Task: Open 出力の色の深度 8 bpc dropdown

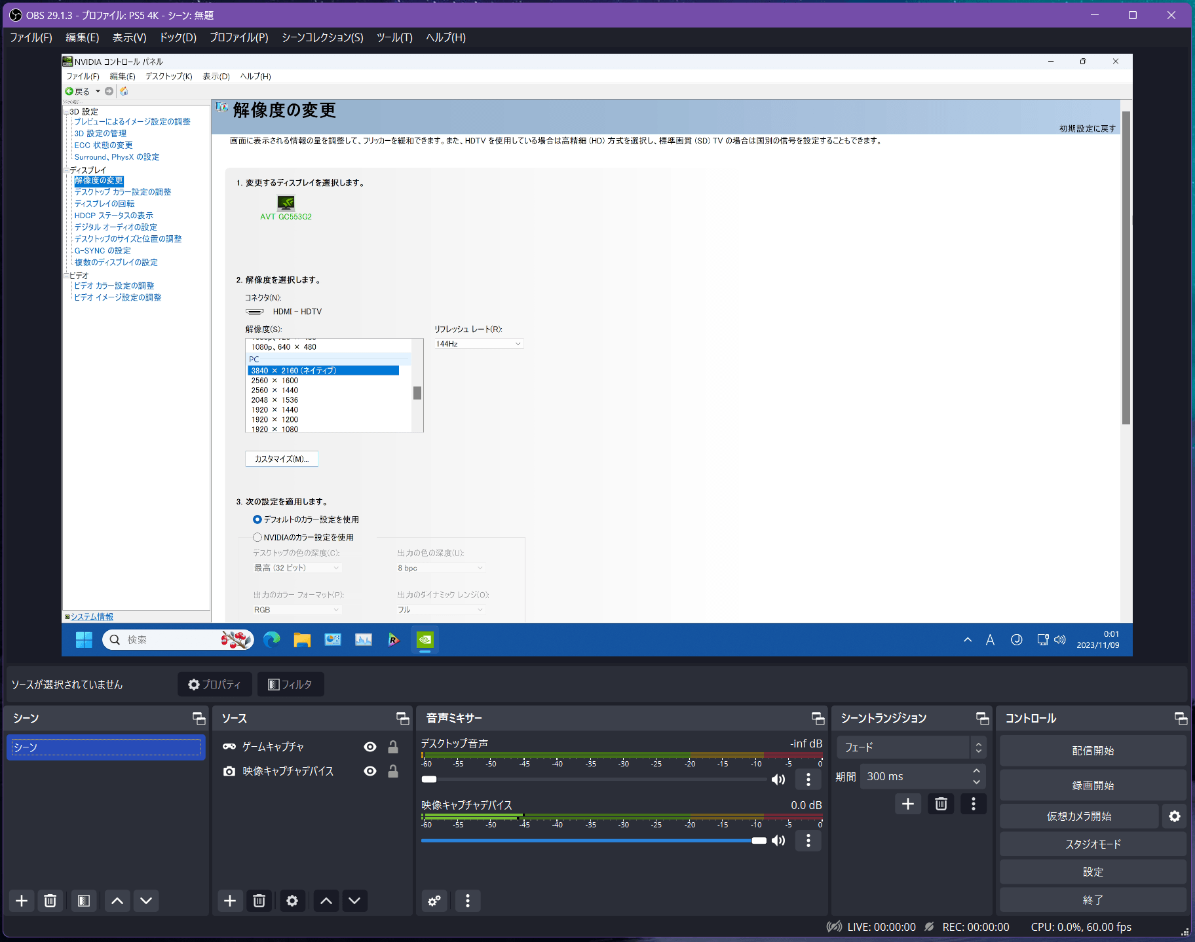Action: 441,568
